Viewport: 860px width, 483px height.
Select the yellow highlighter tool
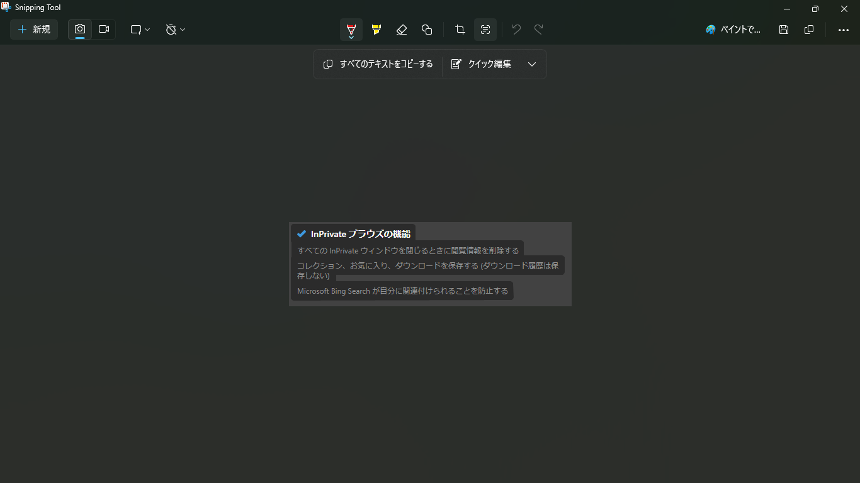(x=376, y=30)
